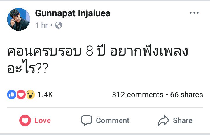This screenshot has width=210, height=135.
Task: Click the second post line ending in ??
Action: click(x=27, y=70)
